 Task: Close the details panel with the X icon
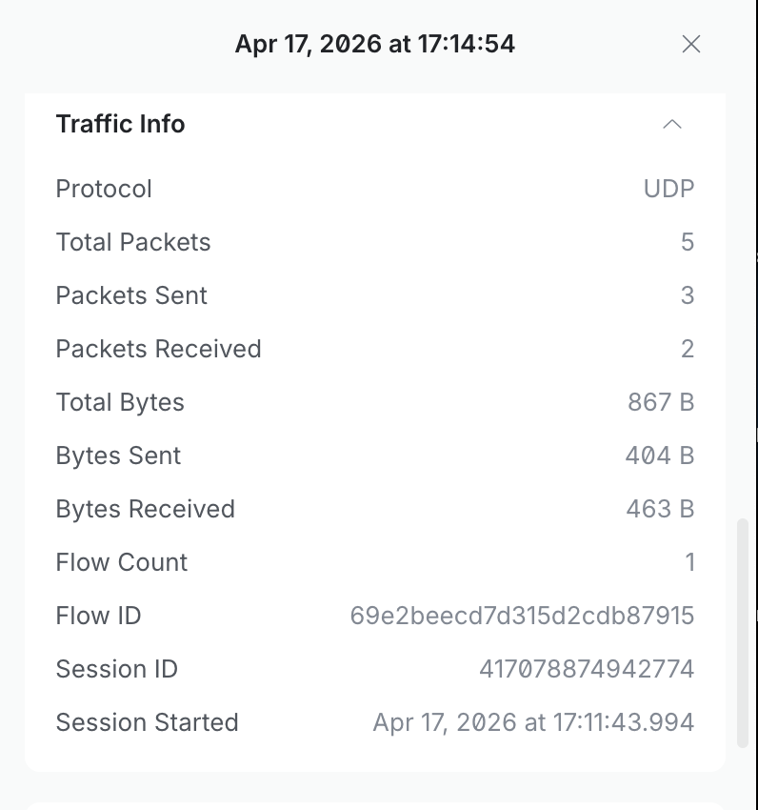pyautogui.click(x=691, y=44)
